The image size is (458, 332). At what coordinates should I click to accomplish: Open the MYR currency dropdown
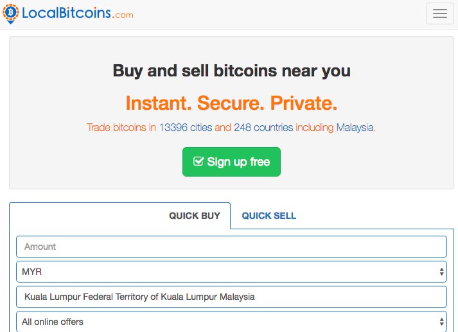[232, 272]
